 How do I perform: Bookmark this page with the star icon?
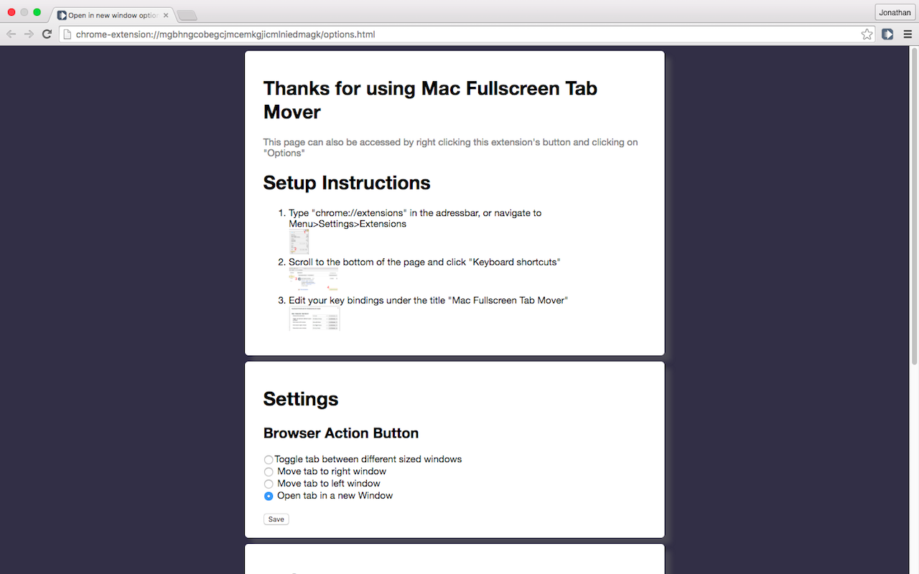tap(867, 34)
